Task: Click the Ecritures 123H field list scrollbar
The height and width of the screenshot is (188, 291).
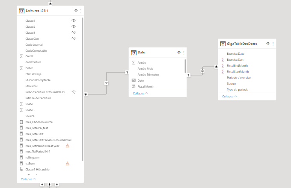Action: pos(83,89)
